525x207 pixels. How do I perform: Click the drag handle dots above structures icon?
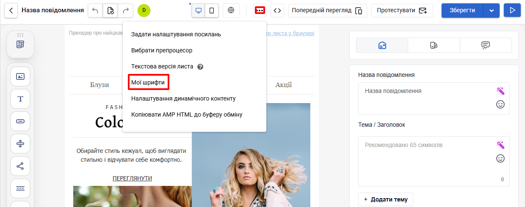coord(20,35)
